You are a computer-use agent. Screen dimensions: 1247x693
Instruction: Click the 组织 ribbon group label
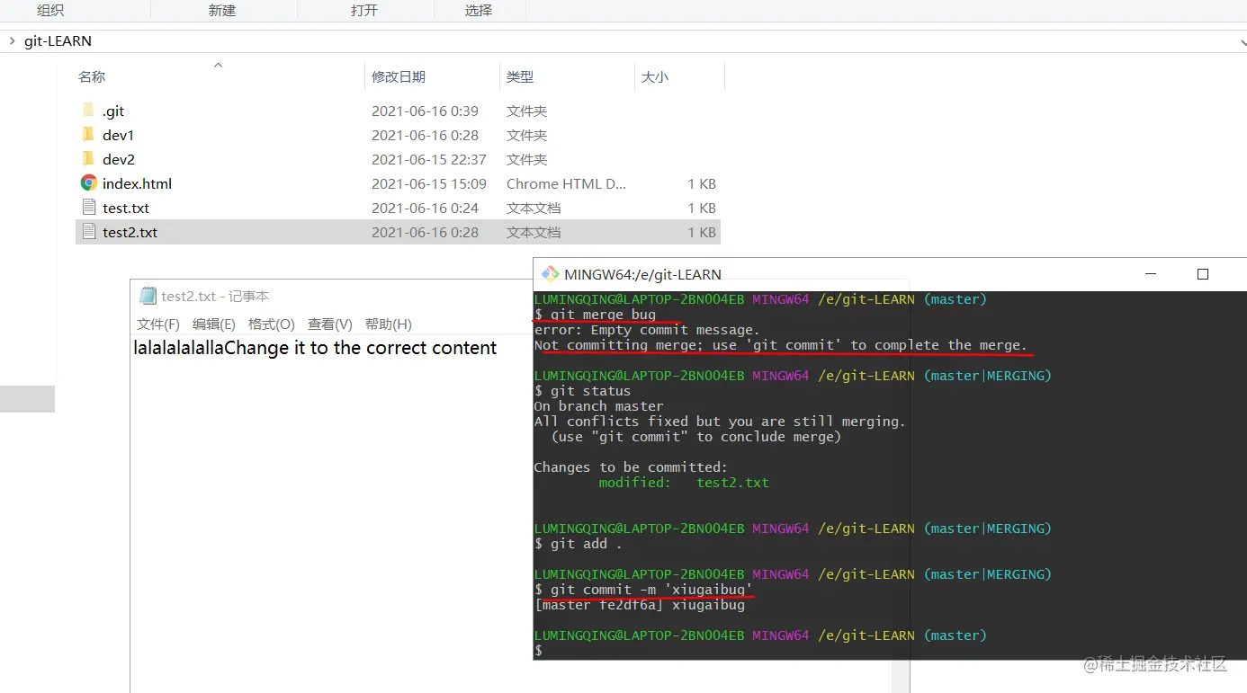[x=49, y=10]
